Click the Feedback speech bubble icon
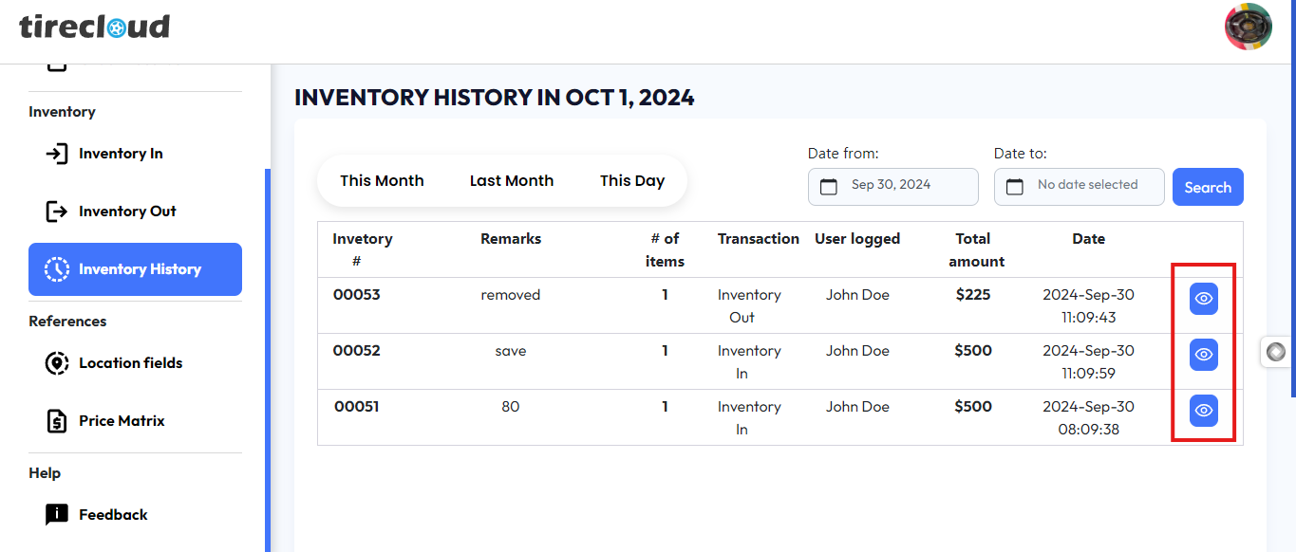The image size is (1296, 552). coord(57,515)
